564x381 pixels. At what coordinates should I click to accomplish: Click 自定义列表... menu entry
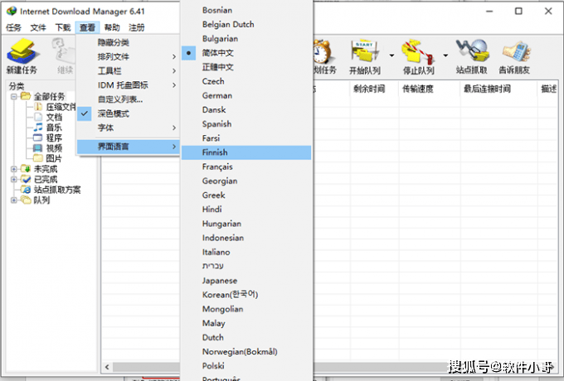tap(128, 99)
